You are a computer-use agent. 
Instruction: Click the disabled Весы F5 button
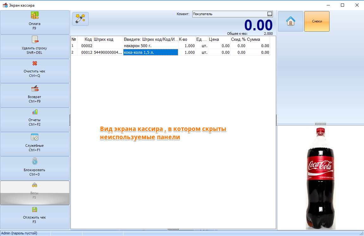click(34, 193)
